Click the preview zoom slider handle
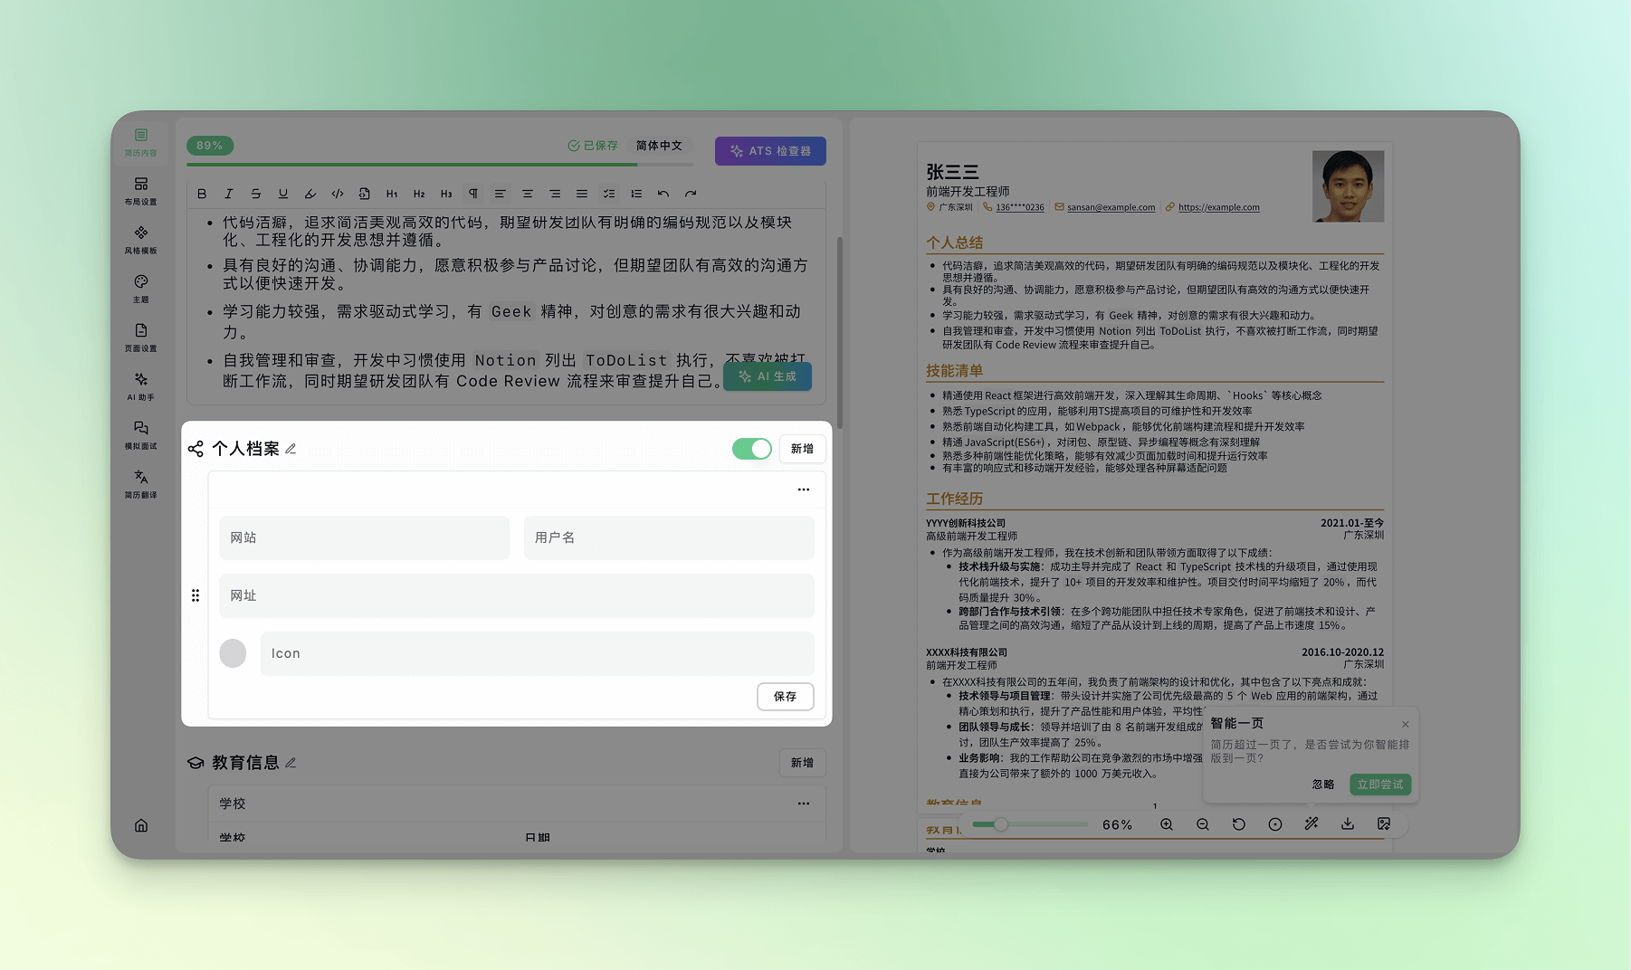This screenshot has width=1631, height=970. pos(1000,824)
